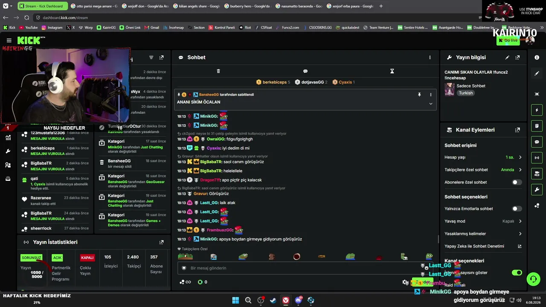
Task: Click the address bar URL
Action: [x=65, y=18]
